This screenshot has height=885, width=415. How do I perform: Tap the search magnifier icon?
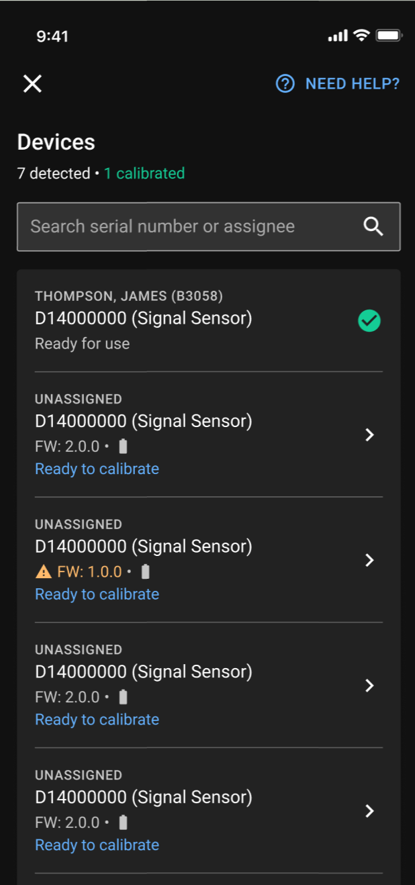pos(373,227)
